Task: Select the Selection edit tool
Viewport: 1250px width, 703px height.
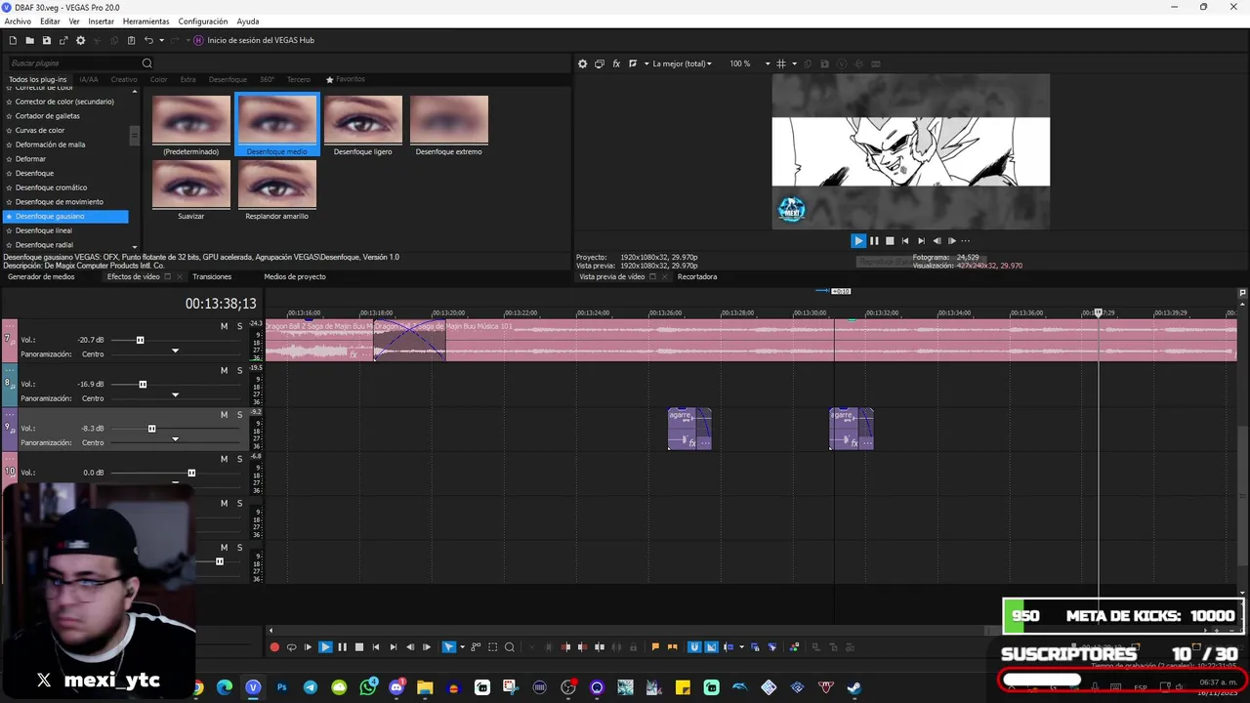Action: (x=493, y=647)
